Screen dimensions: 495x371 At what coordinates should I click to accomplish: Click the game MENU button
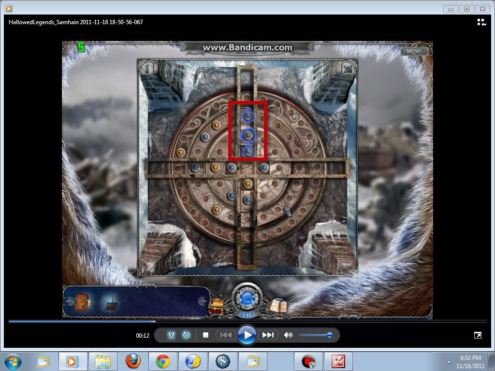[414, 51]
